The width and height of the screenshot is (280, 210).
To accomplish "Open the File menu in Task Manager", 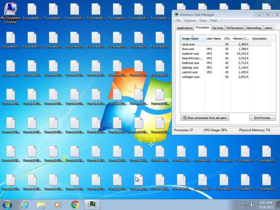I will 178,21.
